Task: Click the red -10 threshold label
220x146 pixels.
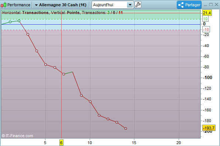Action: click(x=206, y=29)
